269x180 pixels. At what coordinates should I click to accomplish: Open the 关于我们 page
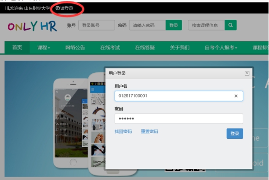180,48
